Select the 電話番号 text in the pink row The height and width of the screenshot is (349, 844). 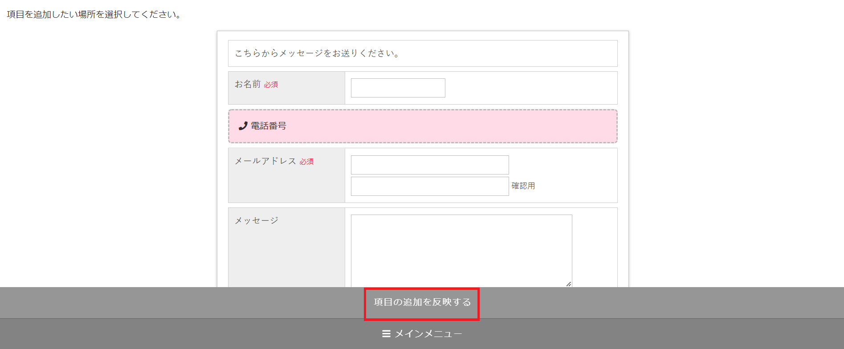[x=268, y=126]
